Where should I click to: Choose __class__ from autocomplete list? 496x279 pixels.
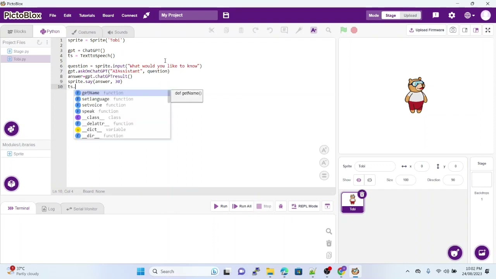click(x=122, y=117)
